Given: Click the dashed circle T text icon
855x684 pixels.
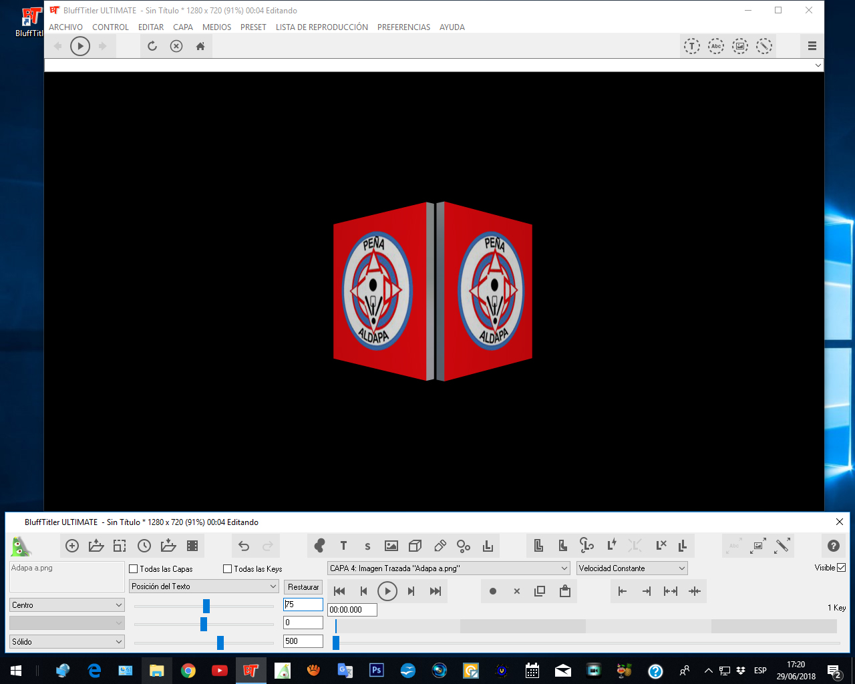Looking at the screenshot, I should click(x=692, y=46).
